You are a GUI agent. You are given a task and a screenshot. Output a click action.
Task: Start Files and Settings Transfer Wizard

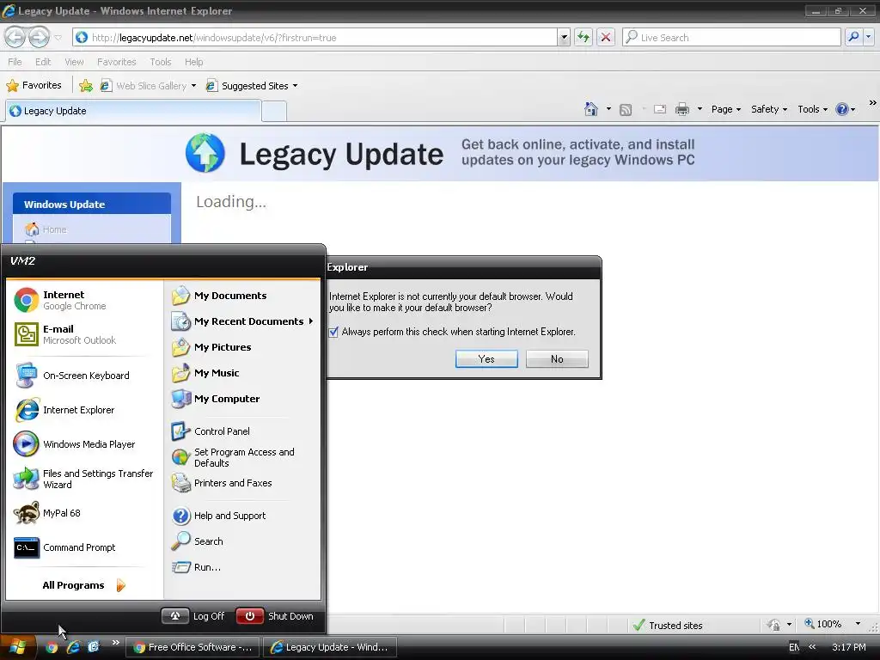(83, 479)
